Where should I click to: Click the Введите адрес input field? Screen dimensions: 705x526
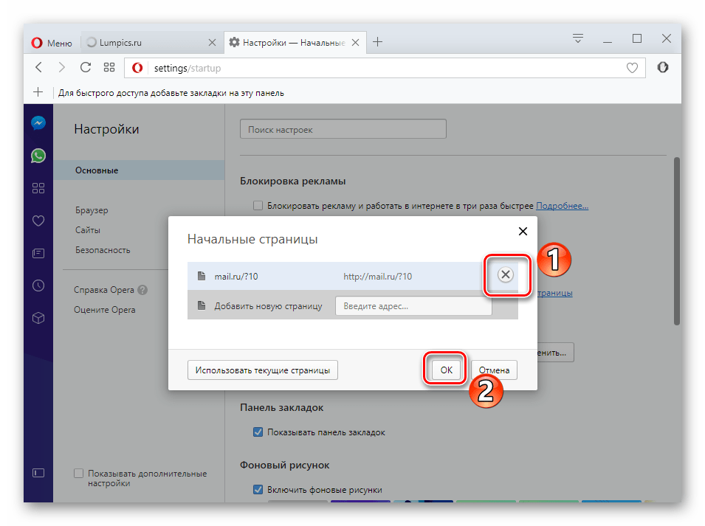413,306
